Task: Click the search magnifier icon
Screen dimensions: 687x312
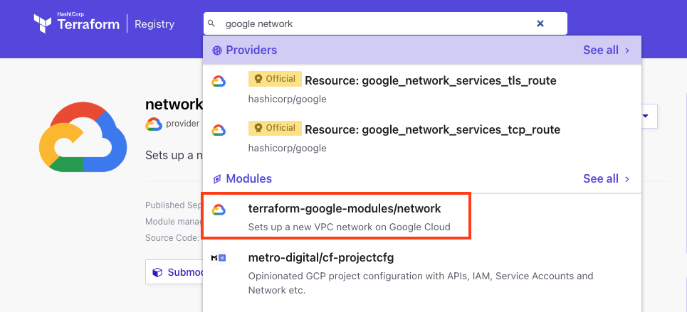Action: pyautogui.click(x=211, y=23)
